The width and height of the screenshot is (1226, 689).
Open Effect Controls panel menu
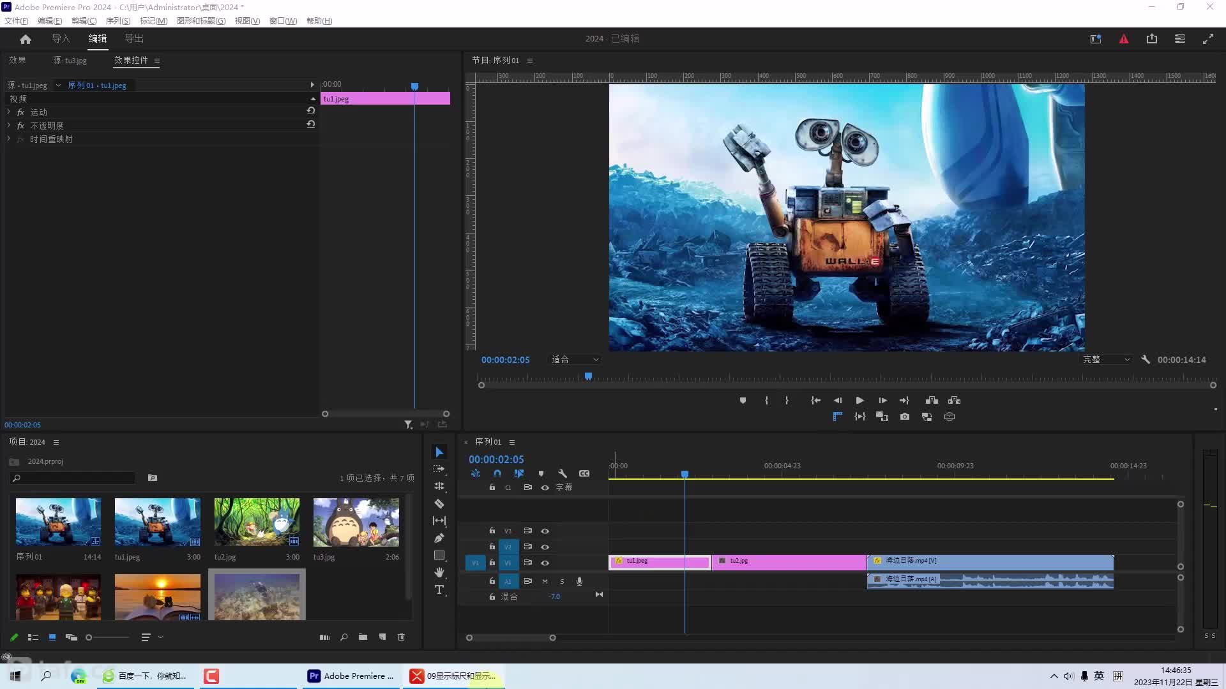tap(157, 61)
